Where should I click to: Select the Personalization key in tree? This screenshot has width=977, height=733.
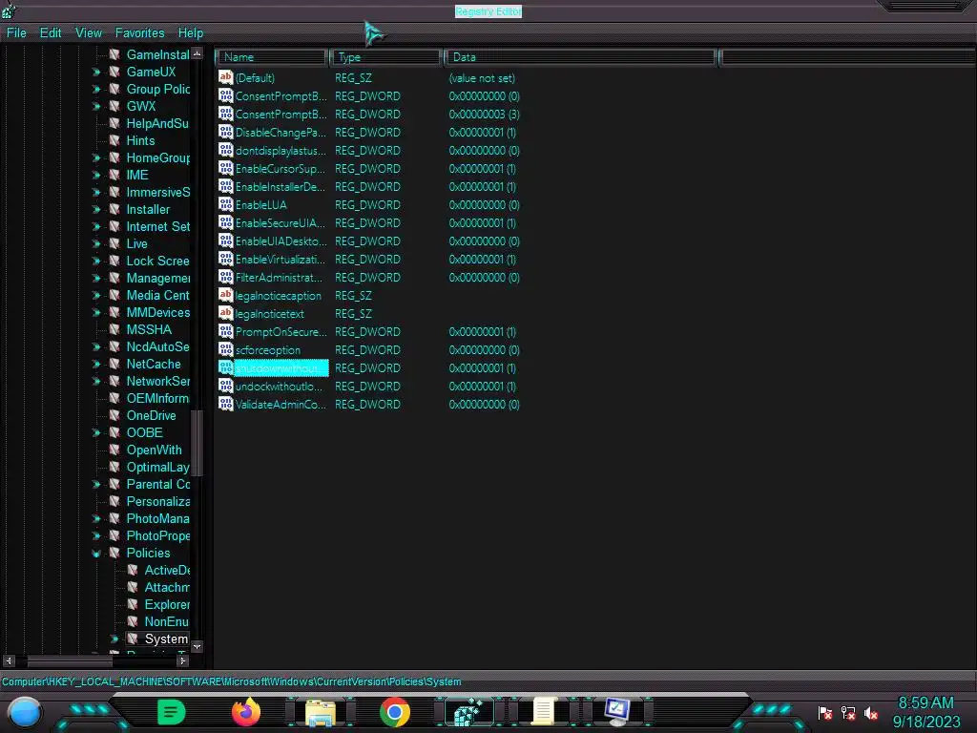pyautogui.click(x=158, y=501)
